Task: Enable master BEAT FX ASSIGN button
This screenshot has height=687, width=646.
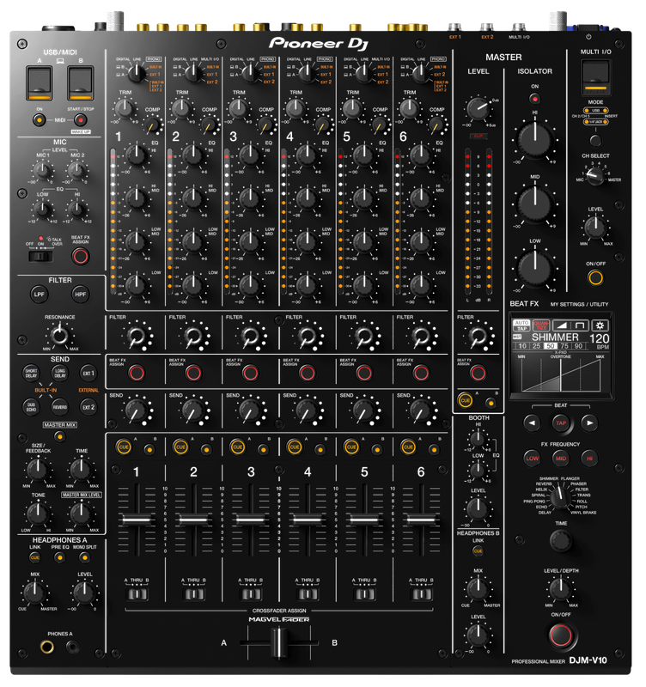Action: [x=478, y=373]
